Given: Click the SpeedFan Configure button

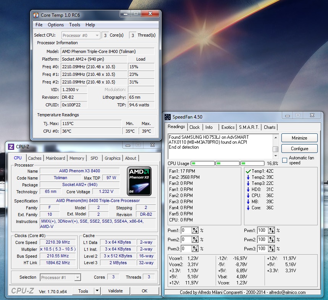Looking at the screenshot, I should click(299, 149).
